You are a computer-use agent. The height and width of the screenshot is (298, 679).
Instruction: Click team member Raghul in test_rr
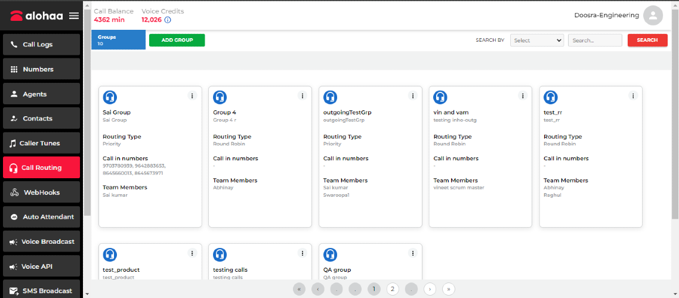pos(552,195)
